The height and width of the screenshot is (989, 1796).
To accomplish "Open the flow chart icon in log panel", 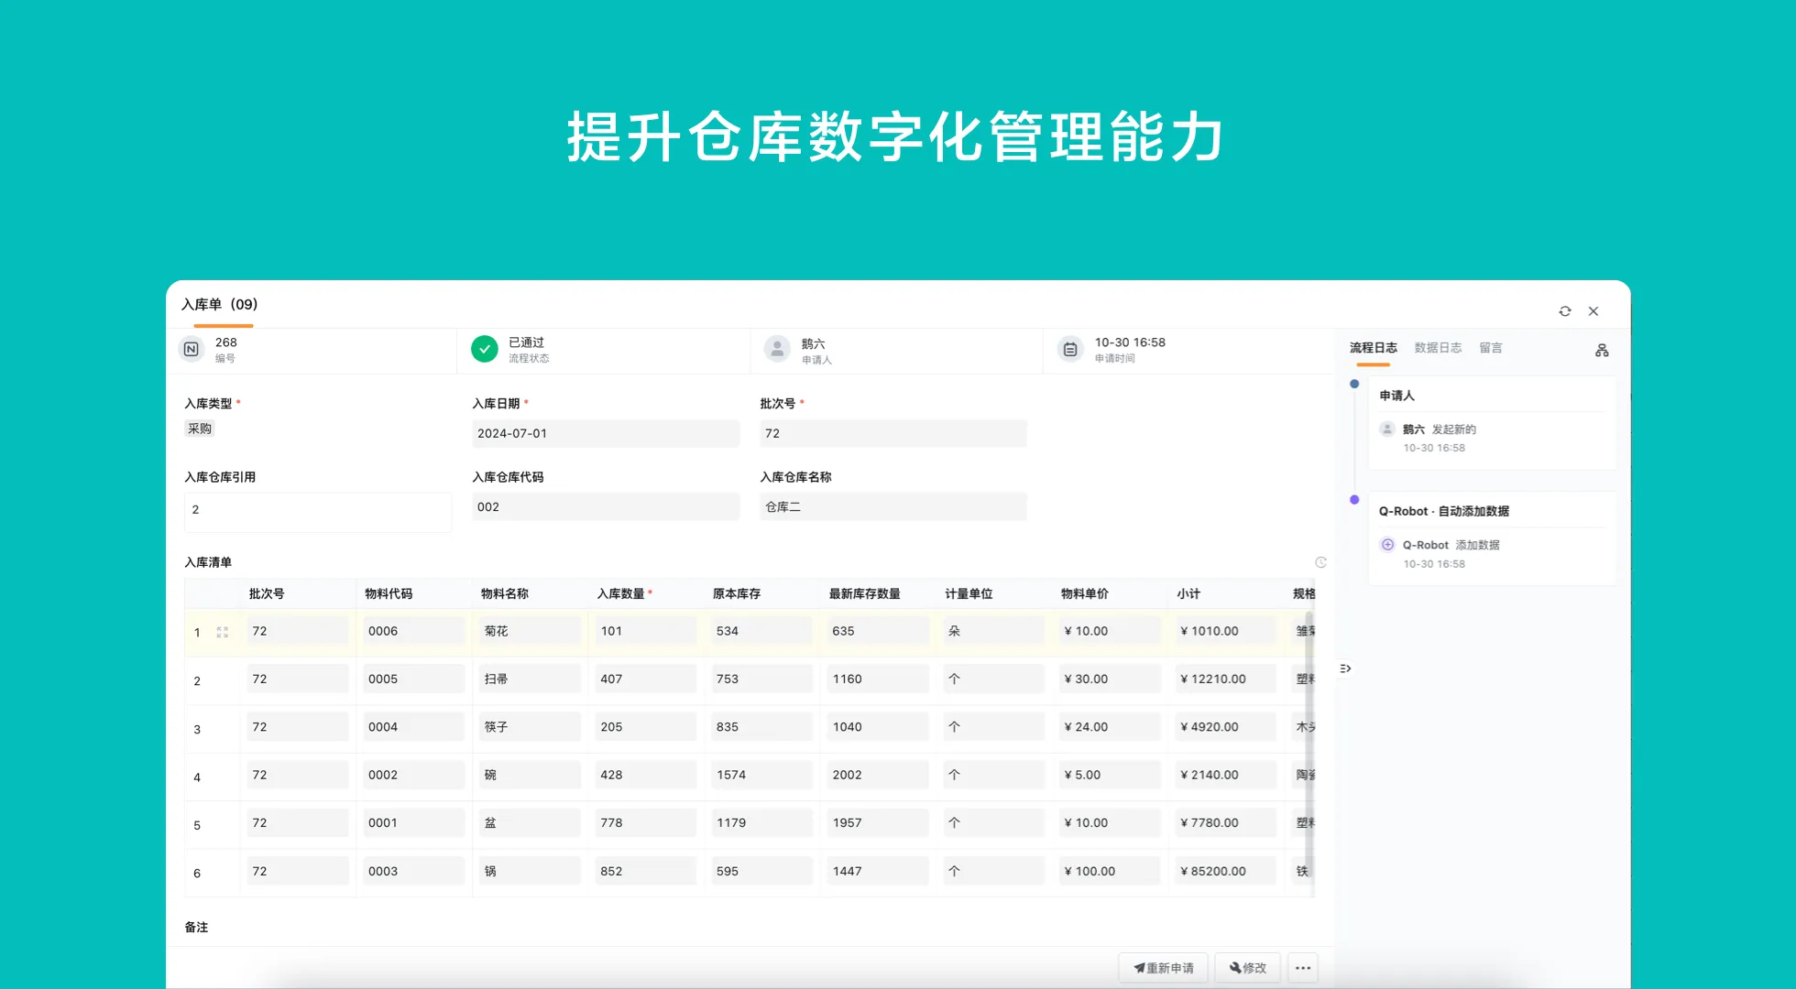I will coord(1602,350).
